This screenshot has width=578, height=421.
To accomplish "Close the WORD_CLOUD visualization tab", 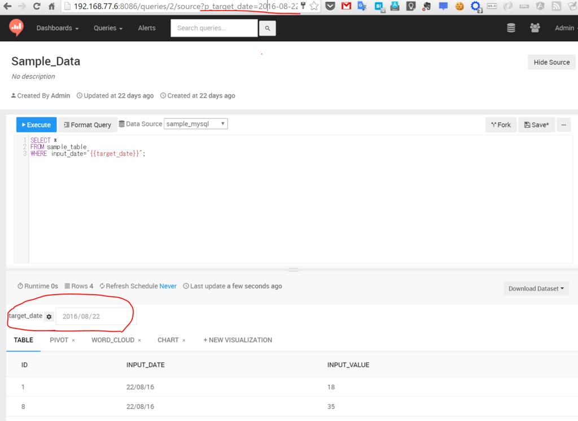I will [x=139, y=341].
